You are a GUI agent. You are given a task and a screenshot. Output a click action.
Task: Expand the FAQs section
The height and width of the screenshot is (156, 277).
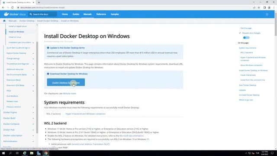click(33, 91)
